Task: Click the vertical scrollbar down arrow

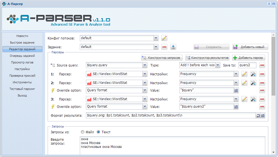Action: click(273, 152)
